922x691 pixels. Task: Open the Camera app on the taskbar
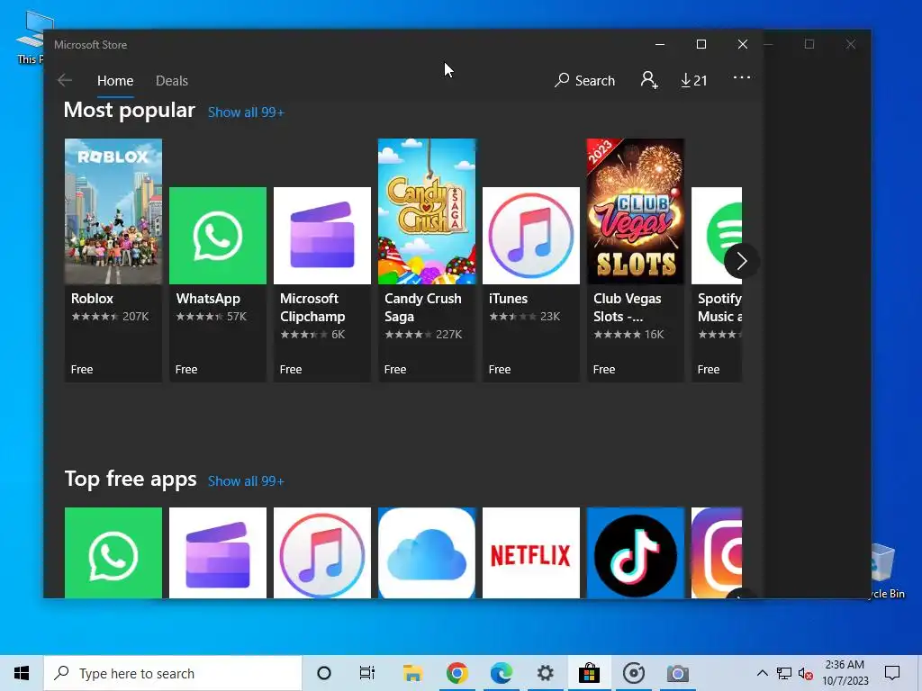point(677,673)
